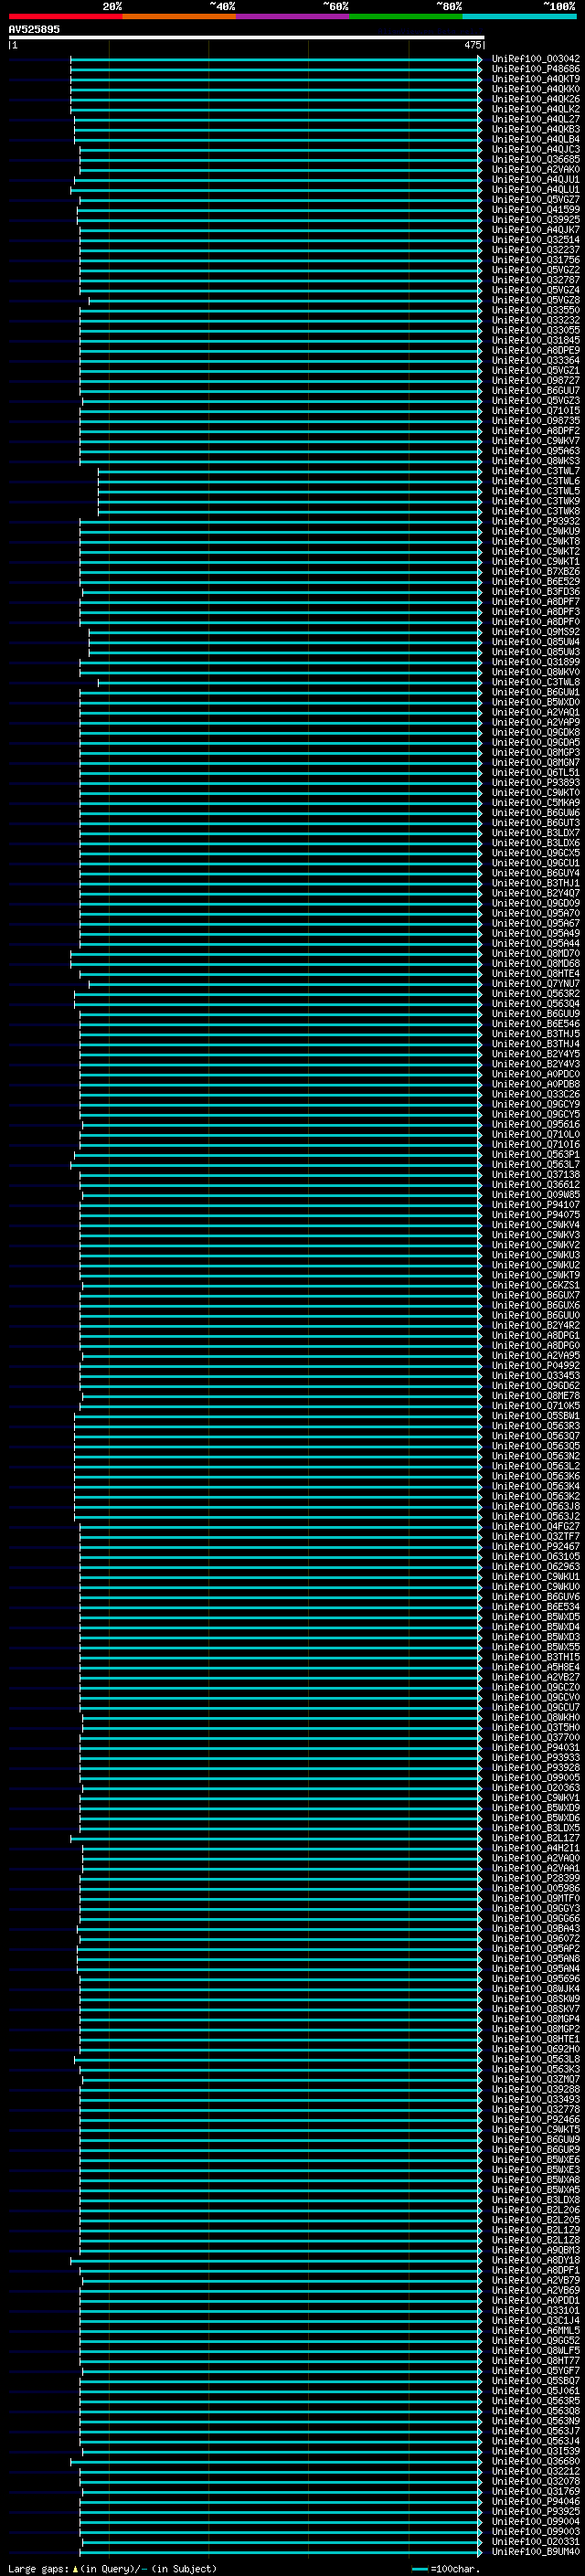Open hit UniRef100_A8DPG1

536,1335
